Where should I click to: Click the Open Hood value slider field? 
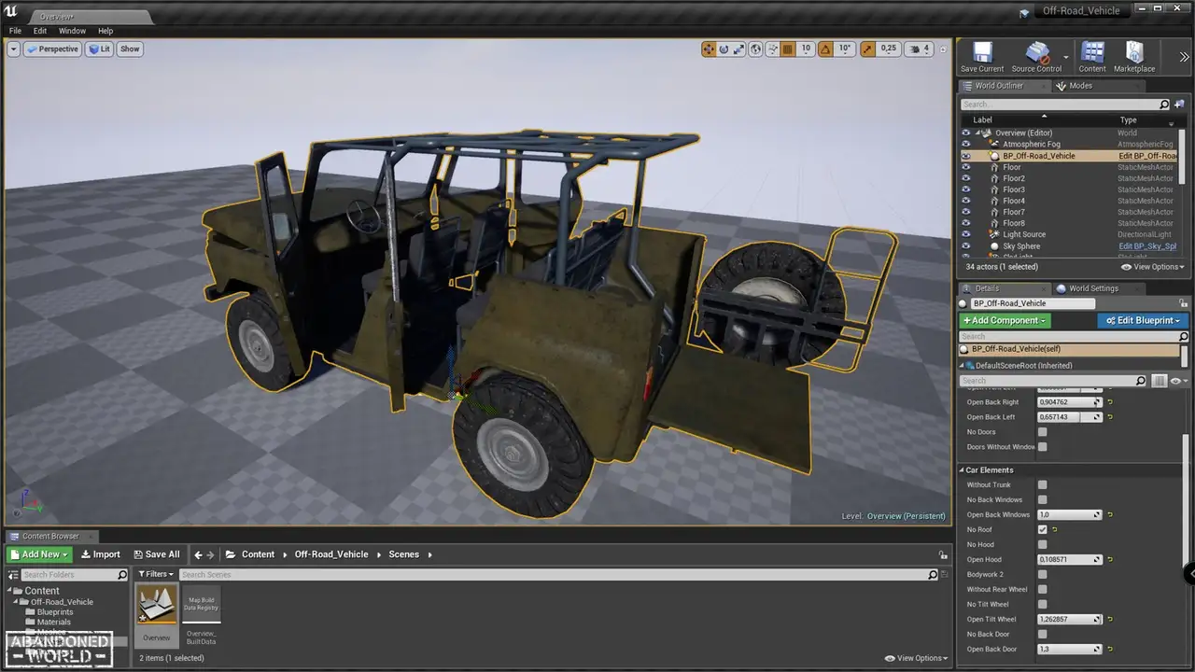pyautogui.click(x=1065, y=559)
